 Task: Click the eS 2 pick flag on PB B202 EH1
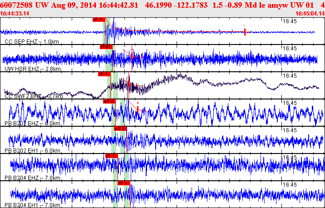click(x=119, y=129)
